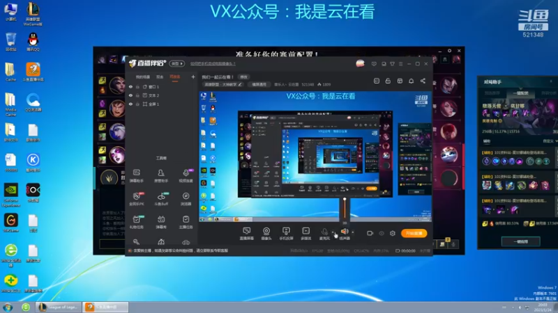The image size is (558, 313).
Task: Switch to the 我的场景 scene tab
Action: pyautogui.click(x=143, y=77)
